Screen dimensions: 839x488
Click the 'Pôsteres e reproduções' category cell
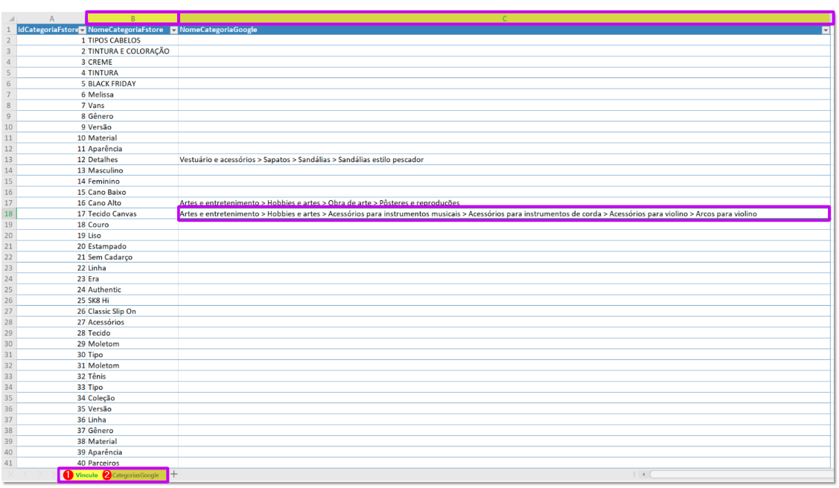click(x=319, y=202)
